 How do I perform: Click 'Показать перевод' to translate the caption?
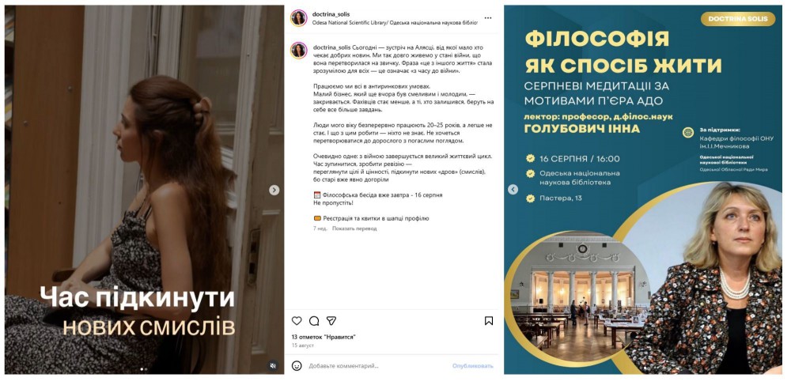coord(354,228)
